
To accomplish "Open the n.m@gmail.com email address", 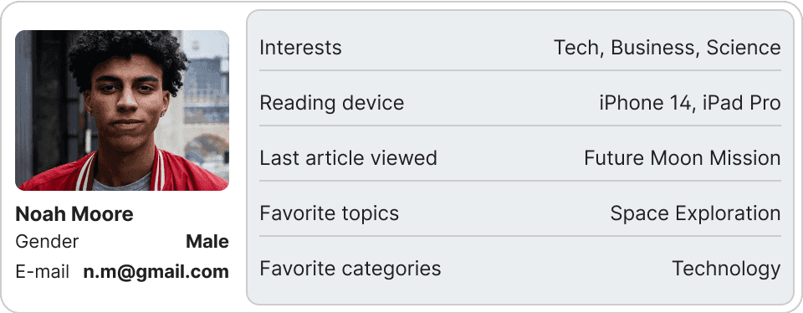I will pos(156,272).
